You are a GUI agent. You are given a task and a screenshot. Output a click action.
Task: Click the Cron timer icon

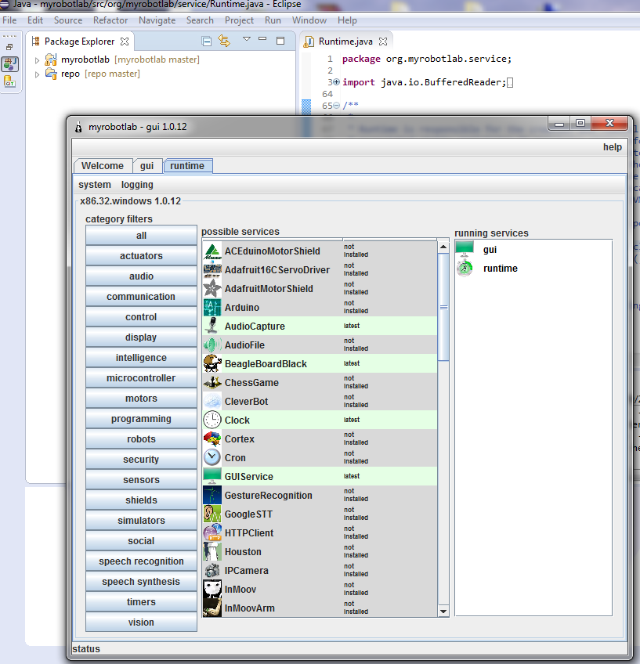point(212,458)
